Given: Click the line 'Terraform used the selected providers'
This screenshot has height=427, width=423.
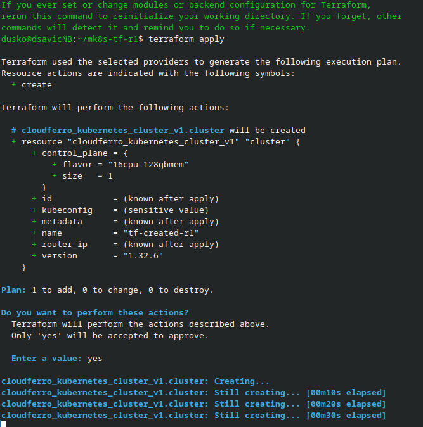Looking at the screenshot, I should pyautogui.click(x=202, y=62).
